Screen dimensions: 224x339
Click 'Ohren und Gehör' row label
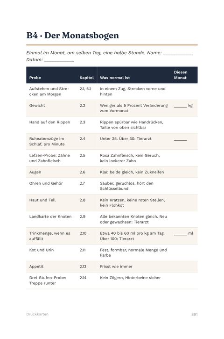46,183
